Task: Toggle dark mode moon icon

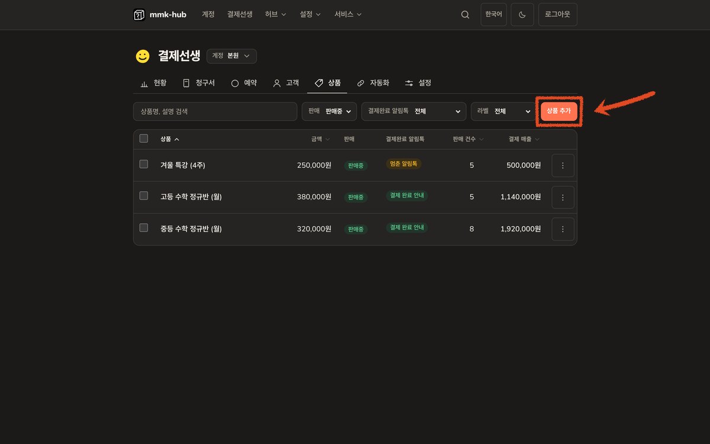Action: pyautogui.click(x=522, y=15)
